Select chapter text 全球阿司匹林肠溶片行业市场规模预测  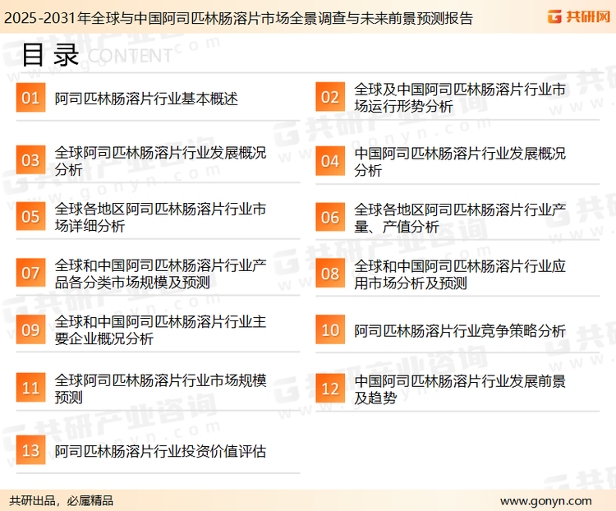pos(160,389)
